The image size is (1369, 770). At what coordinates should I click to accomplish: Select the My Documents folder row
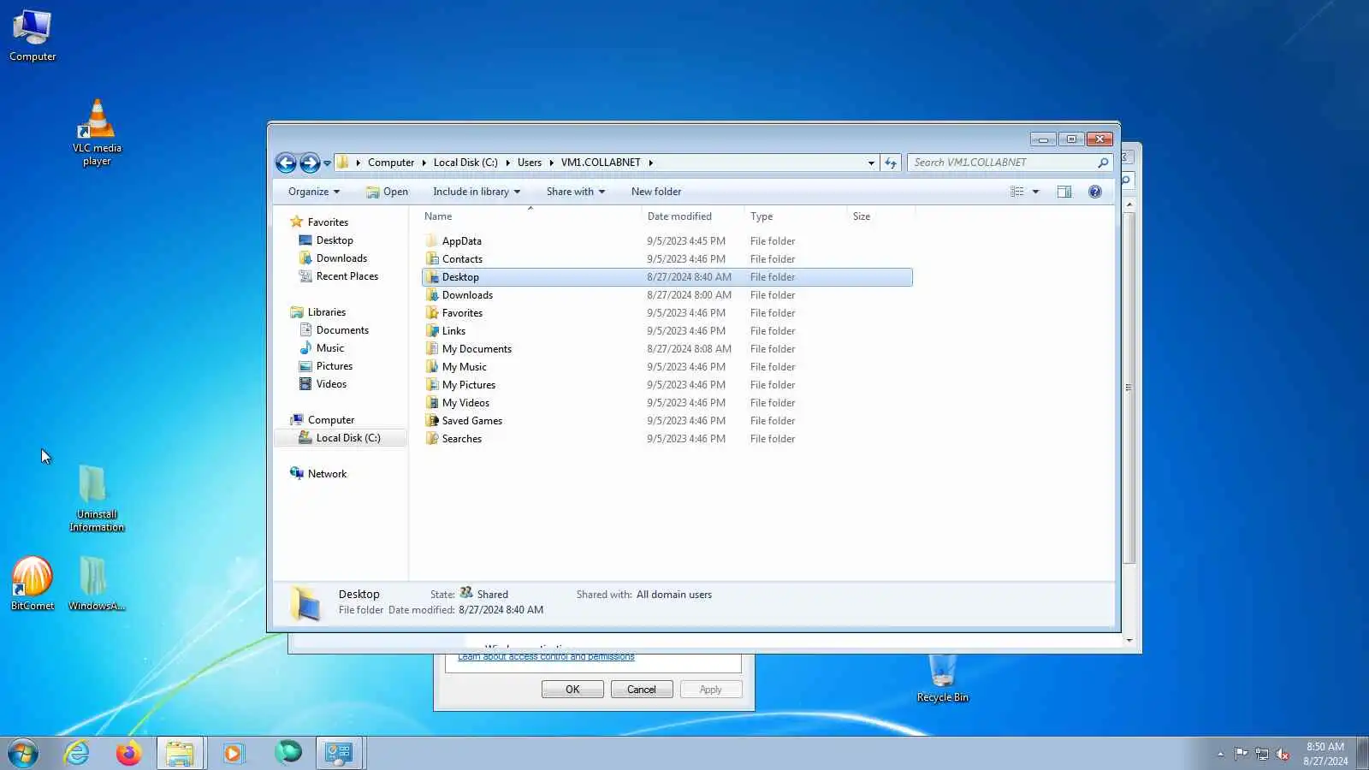667,349
